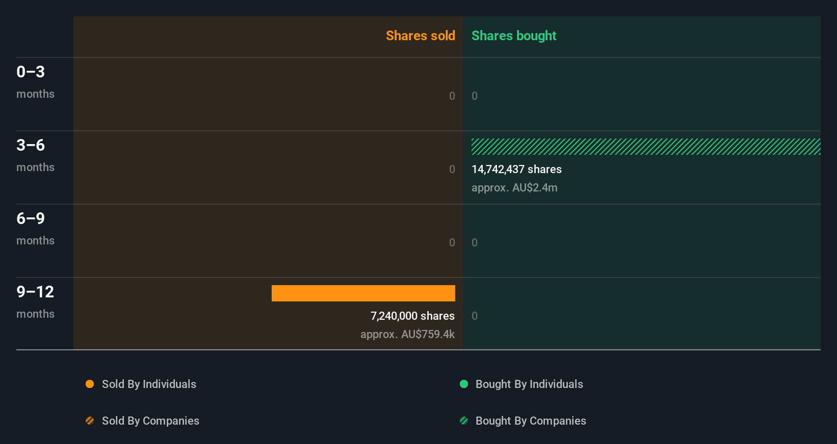Click the striped Sold By Companies legend icon
Image resolution: width=837 pixels, height=444 pixels.
click(x=90, y=421)
